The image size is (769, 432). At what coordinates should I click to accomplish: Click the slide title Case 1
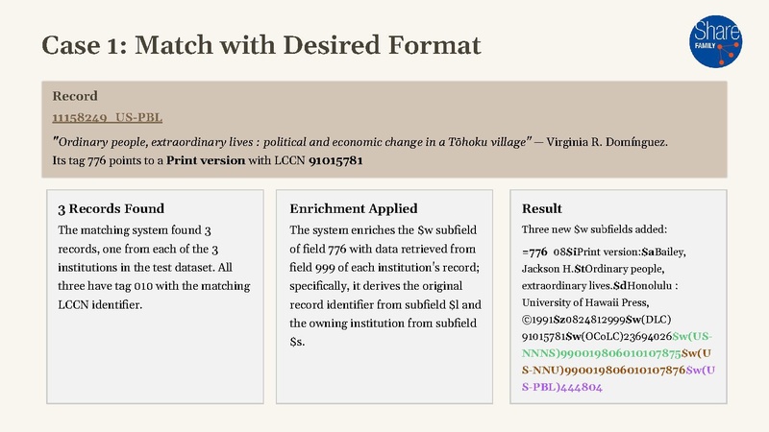[260, 45]
